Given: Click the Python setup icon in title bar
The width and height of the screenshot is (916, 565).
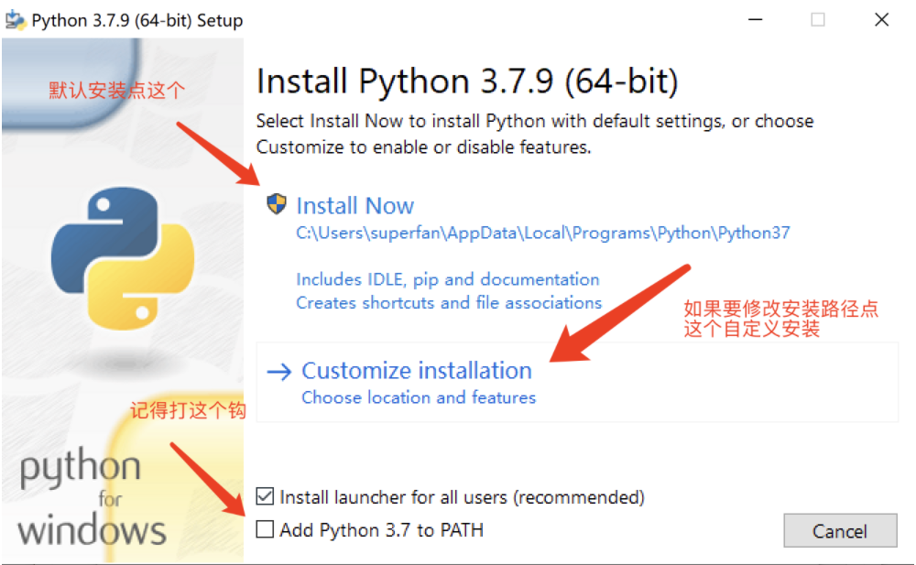Looking at the screenshot, I should [16, 20].
